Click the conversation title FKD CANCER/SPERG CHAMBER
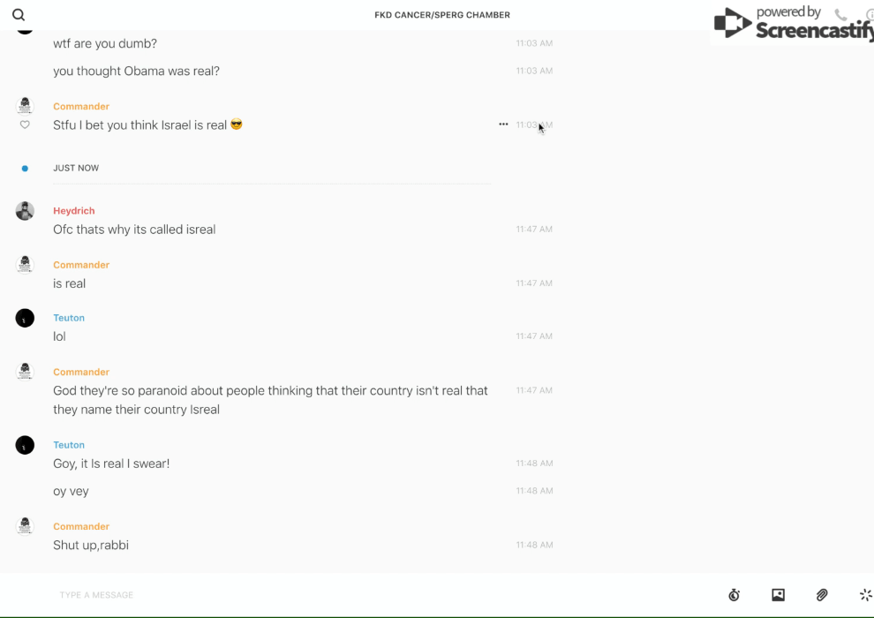 tap(442, 15)
